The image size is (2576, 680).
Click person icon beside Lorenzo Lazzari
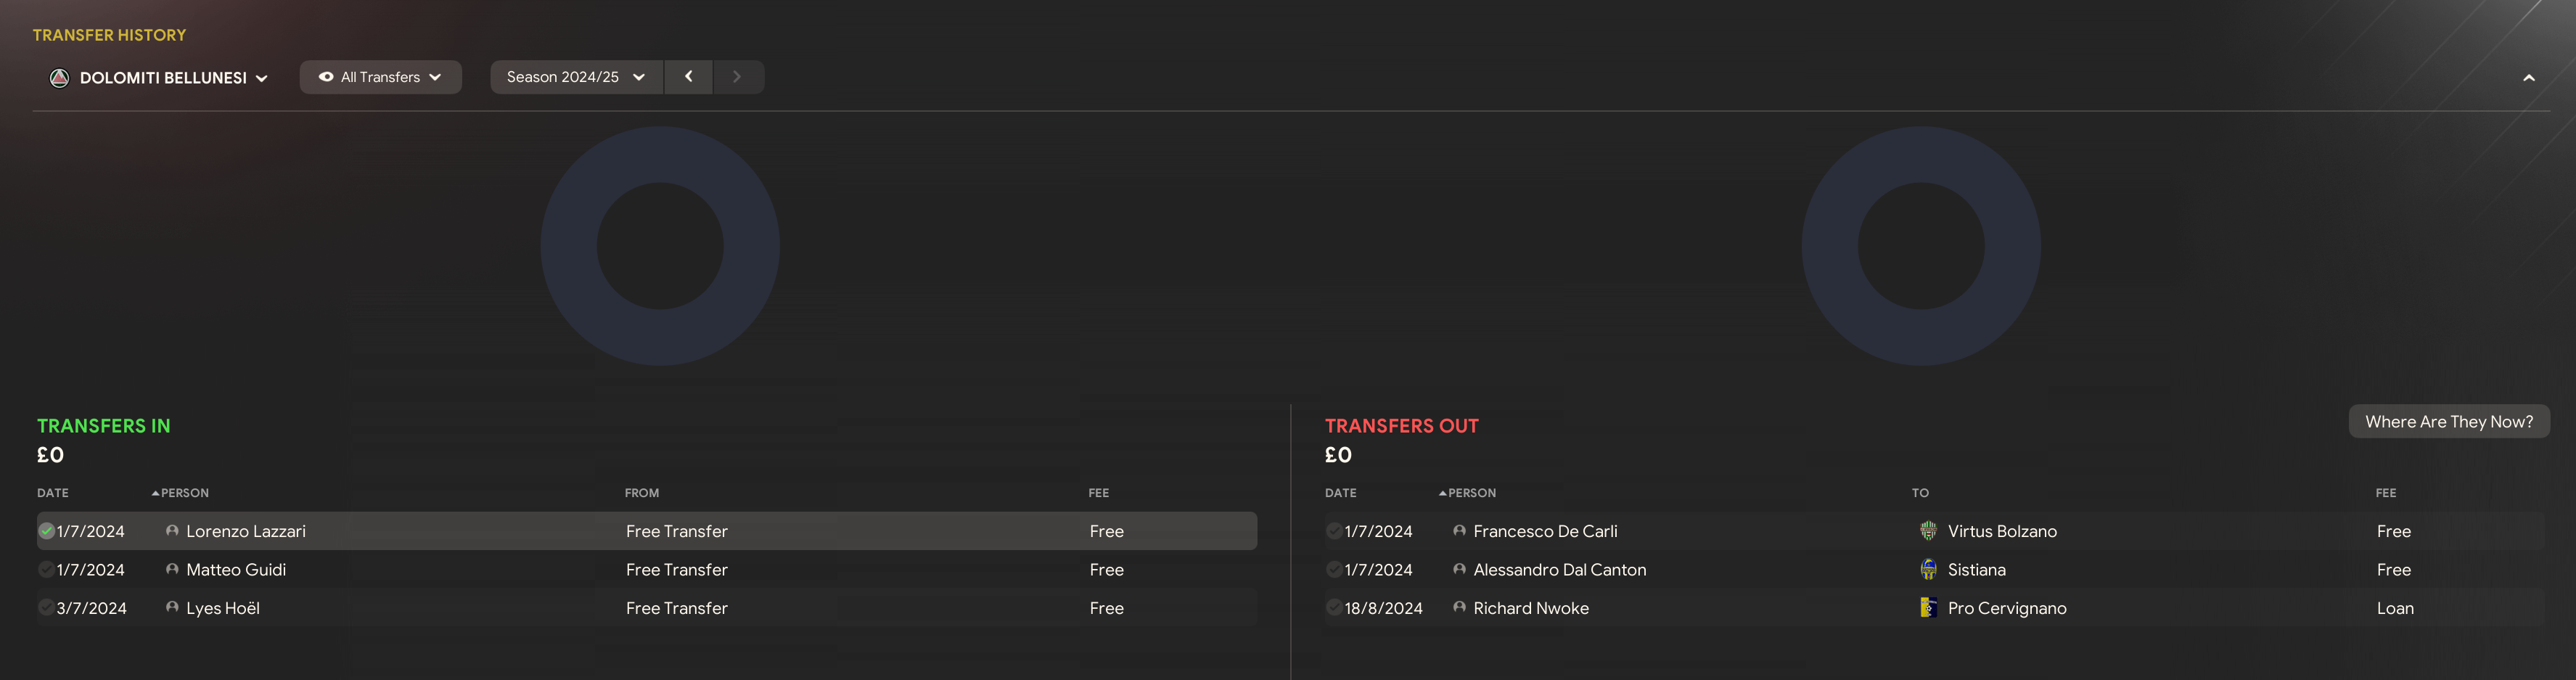pos(172,531)
